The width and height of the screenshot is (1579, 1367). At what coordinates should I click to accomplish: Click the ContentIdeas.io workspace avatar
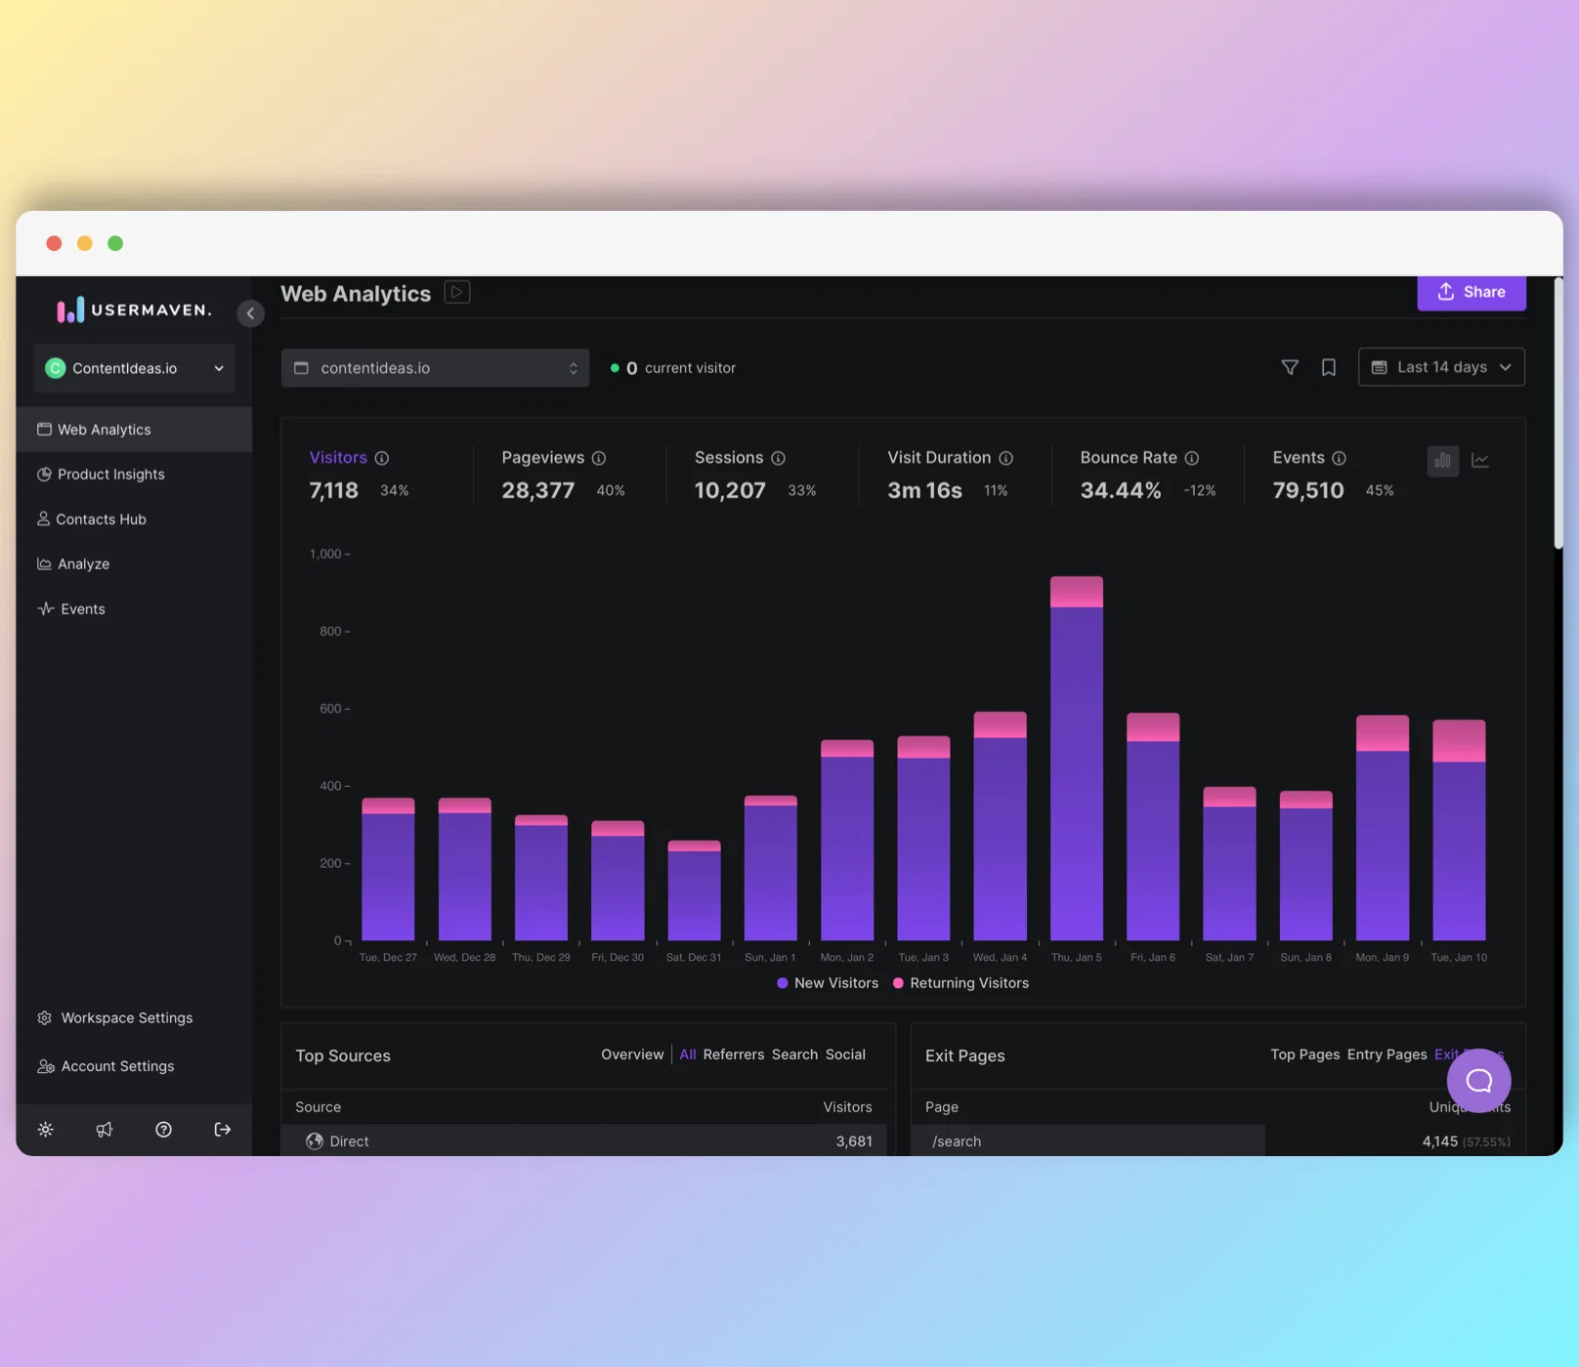click(x=56, y=368)
